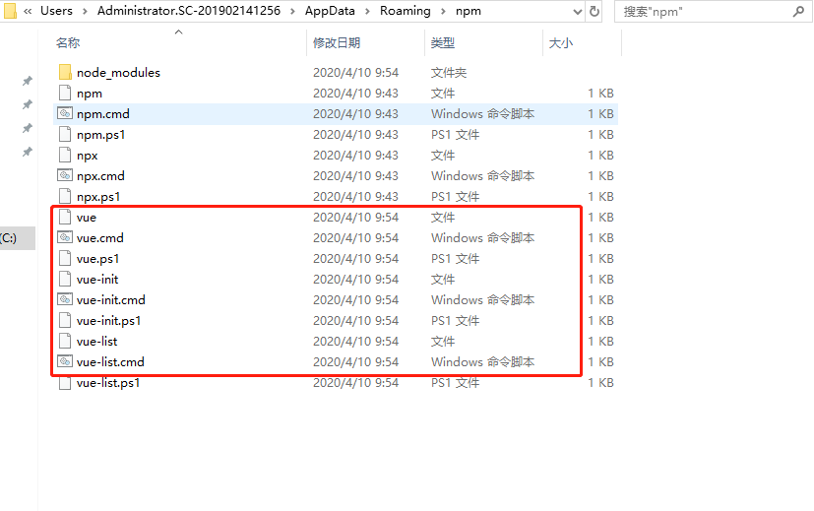Viewport: 814px width, 511px height.
Task: Select the vue-list file name
Action: click(x=97, y=342)
